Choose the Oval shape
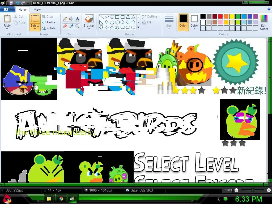Image resolution: width=272 pixels, height=204 pixels. point(112,17)
